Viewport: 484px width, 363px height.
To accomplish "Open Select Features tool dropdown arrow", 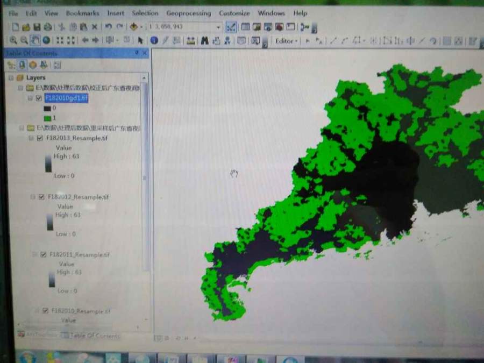I will 117,40.
